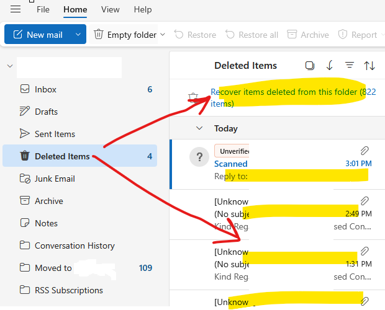Image resolution: width=385 pixels, height=310 pixels.
Task: Click the Sent Items paper plane icon
Action: coord(25,133)
